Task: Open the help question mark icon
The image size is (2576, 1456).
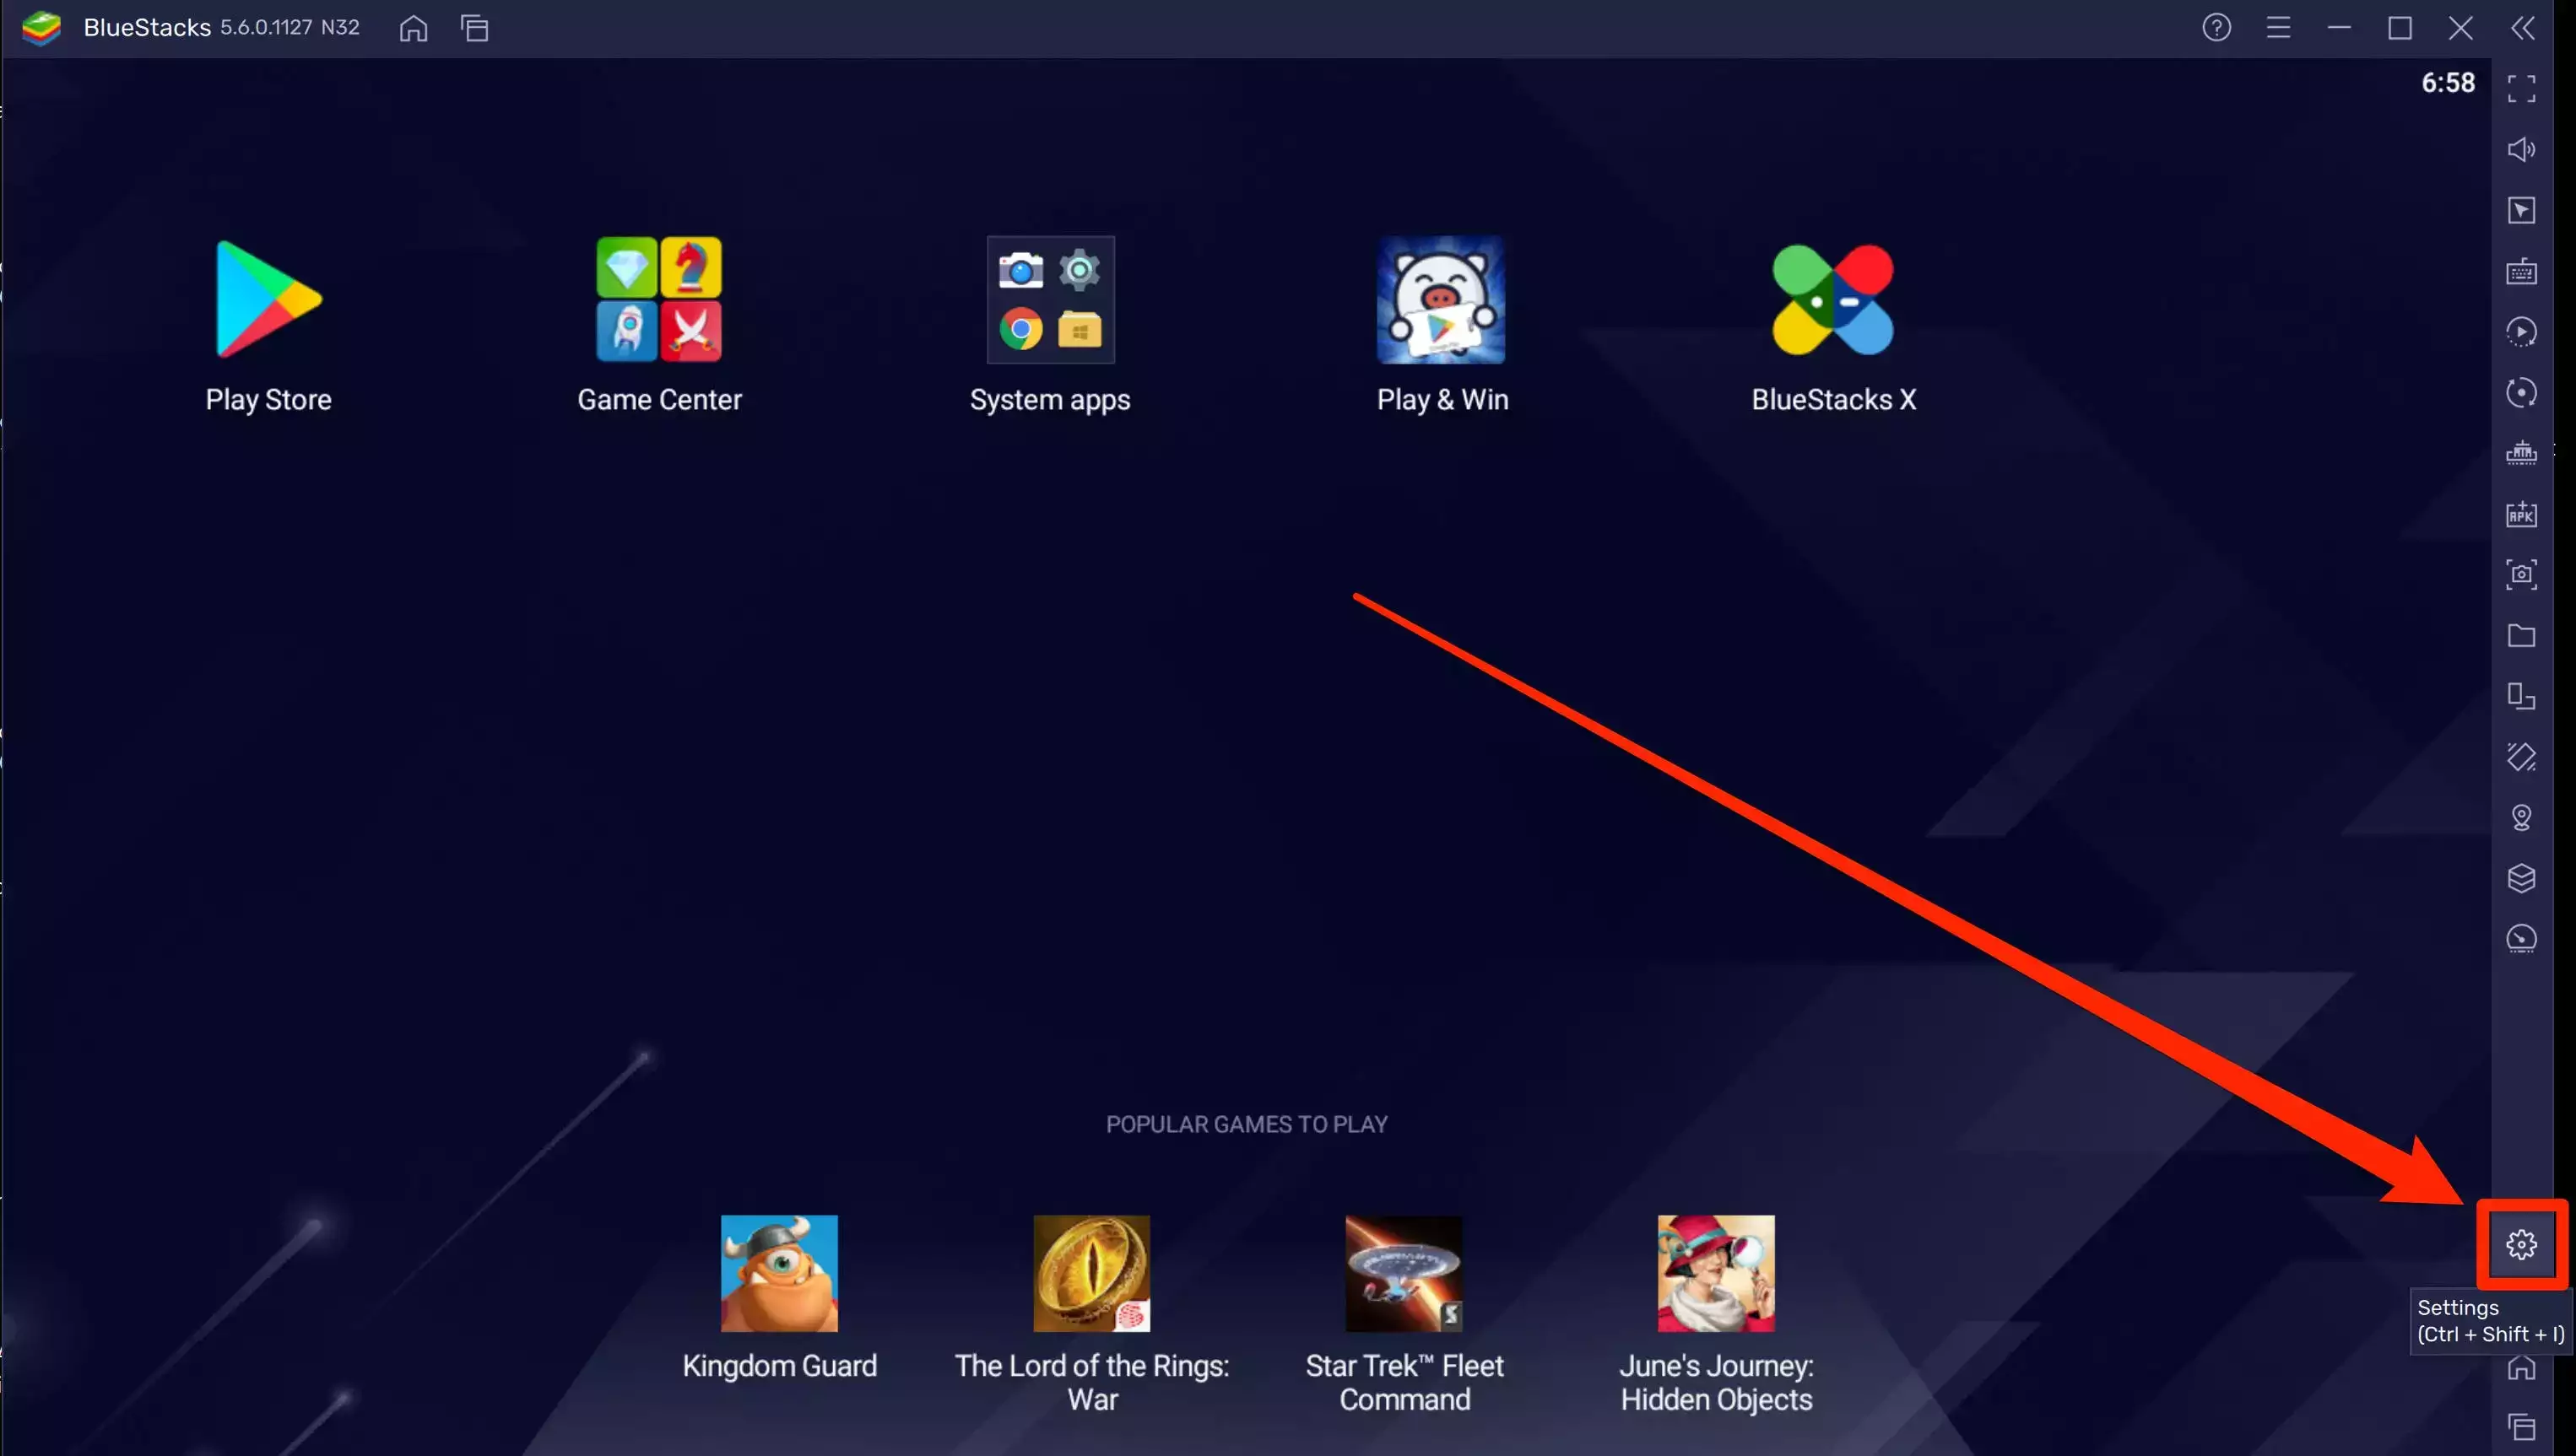Action: tap(2216, 28)
